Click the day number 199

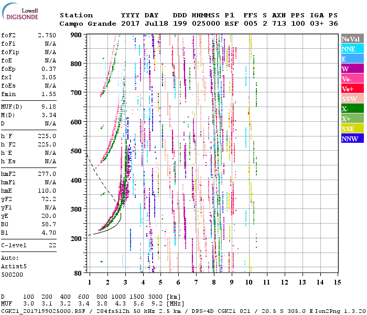click(180, 24)
